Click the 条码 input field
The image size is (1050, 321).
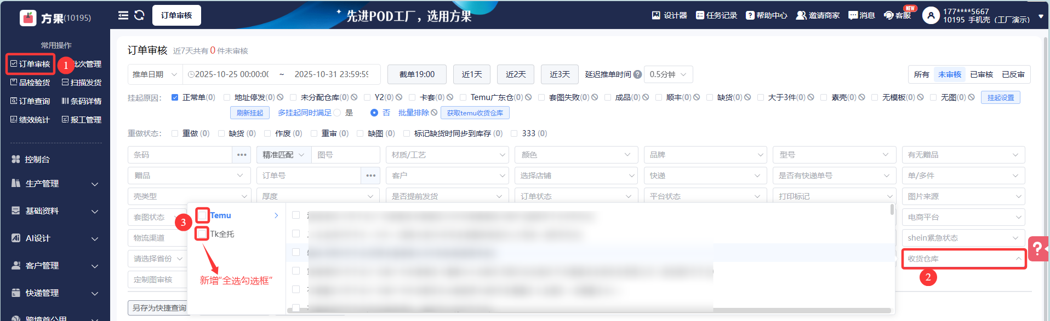point(180,155)
